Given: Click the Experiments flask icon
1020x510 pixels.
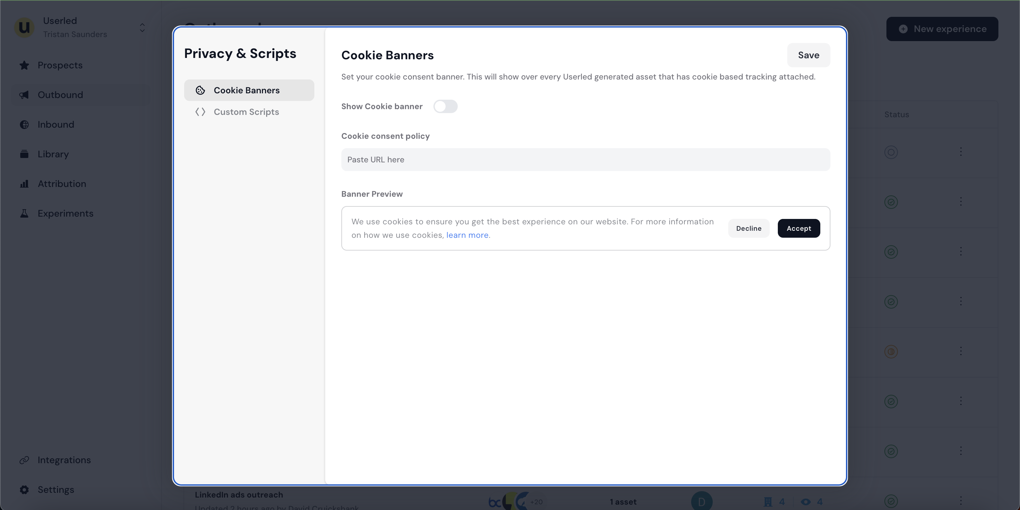Looking at the screenshot, I should [24, 214].
